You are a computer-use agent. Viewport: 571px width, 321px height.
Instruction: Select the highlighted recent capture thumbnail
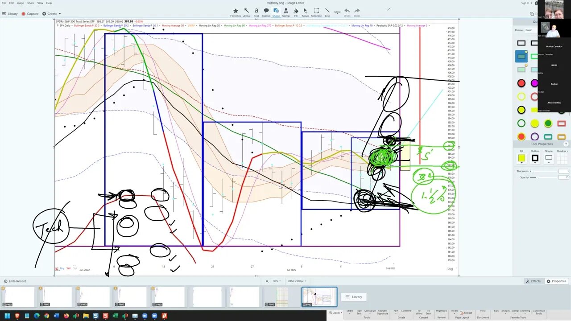click(319, 297)
